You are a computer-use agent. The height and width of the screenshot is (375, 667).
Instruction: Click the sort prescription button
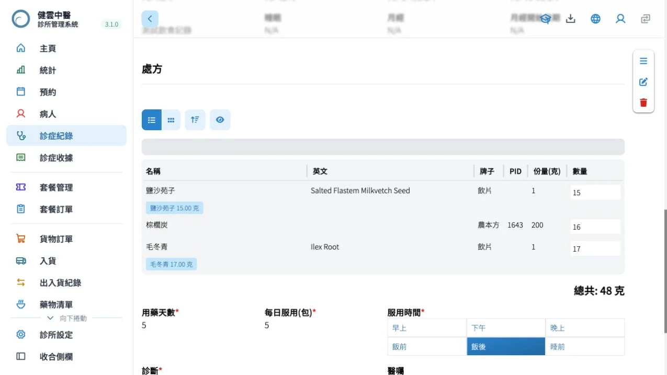tap(195, 120)
